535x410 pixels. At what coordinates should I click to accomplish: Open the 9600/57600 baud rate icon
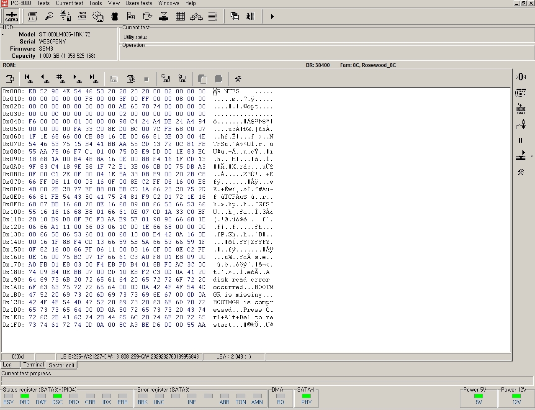[82, 16]
